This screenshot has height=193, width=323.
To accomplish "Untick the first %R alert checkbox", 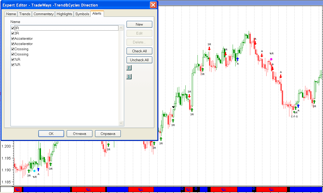I will 13,59.
